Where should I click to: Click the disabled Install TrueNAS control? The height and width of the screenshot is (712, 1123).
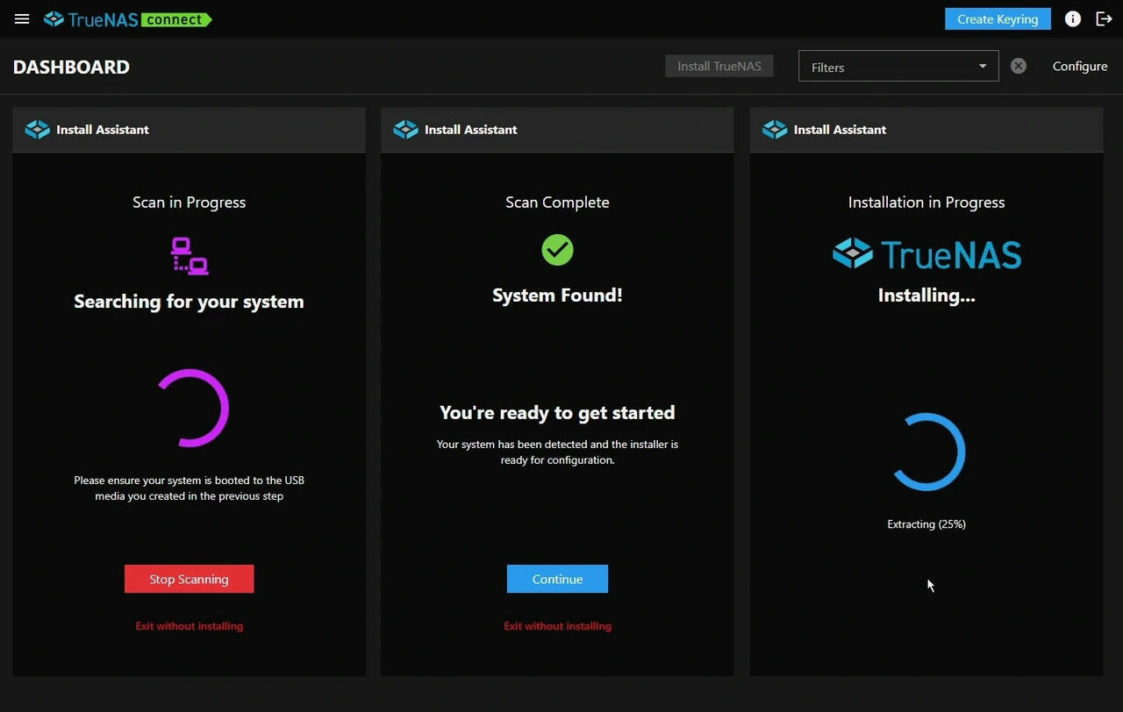coord(719,65)
